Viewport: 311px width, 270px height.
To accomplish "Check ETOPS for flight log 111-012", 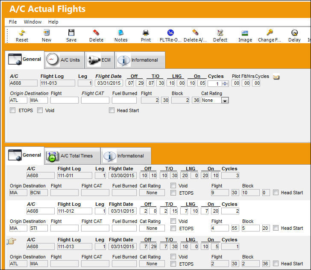I will 173,228.
